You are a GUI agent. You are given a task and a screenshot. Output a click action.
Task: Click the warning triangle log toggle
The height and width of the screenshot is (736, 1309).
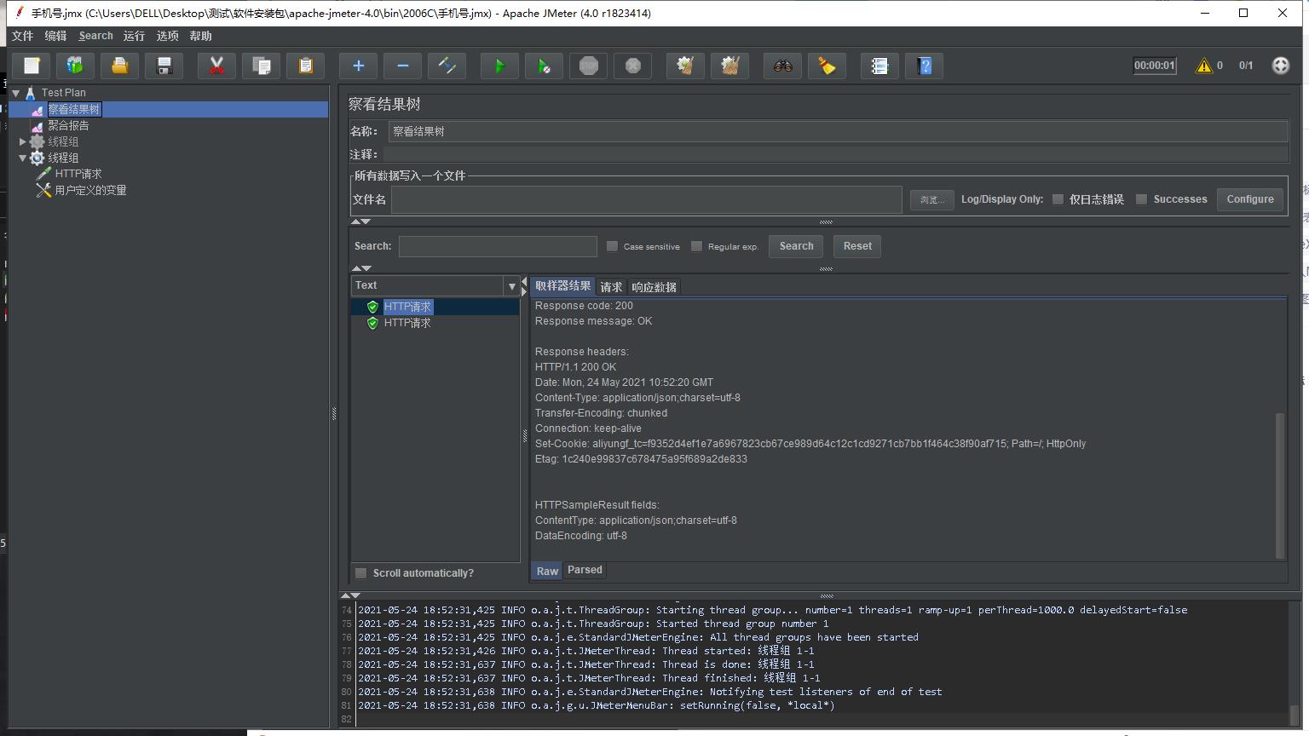[x=1204, y=66]
